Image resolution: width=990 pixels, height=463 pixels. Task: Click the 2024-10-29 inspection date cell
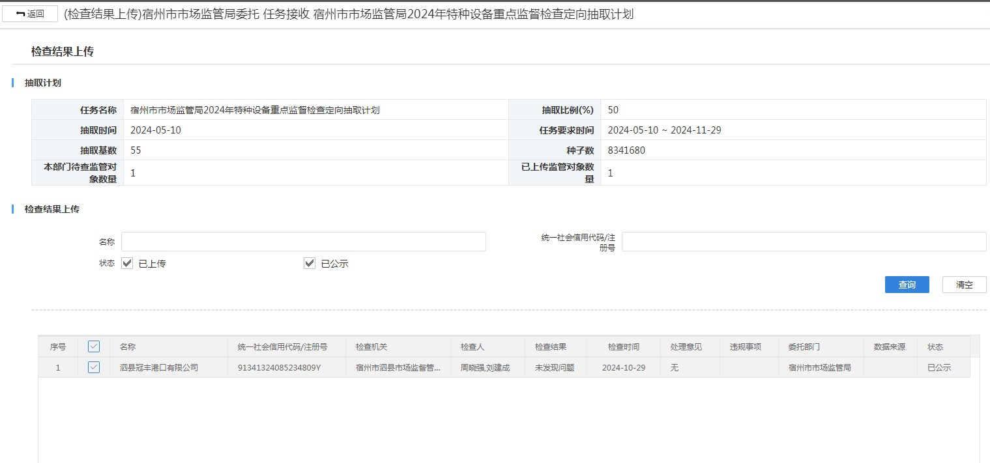[624, 368]
